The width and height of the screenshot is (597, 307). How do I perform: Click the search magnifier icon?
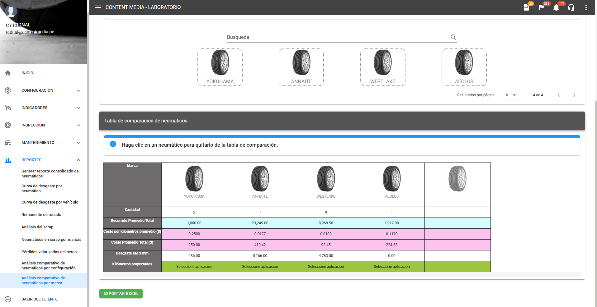(453, 37)
